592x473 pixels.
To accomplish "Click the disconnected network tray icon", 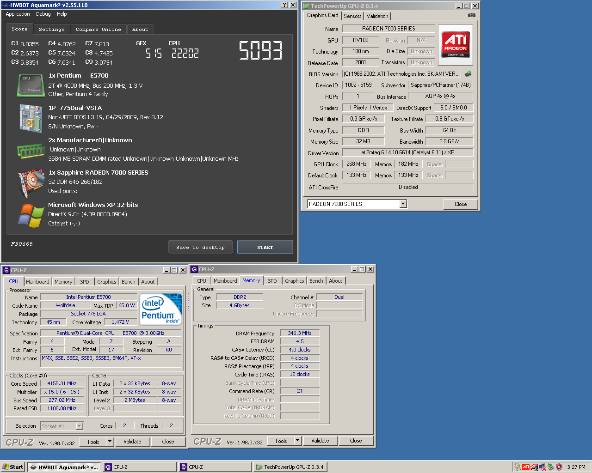I will pyautogui.click(x=542, y=467).
